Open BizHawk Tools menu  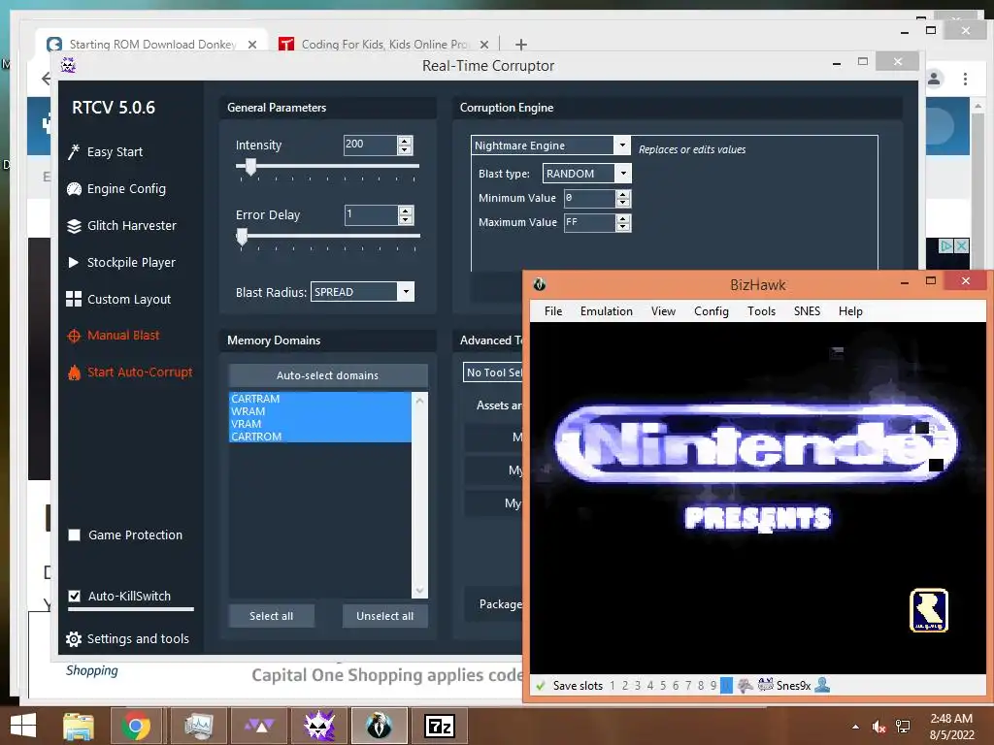761,311
